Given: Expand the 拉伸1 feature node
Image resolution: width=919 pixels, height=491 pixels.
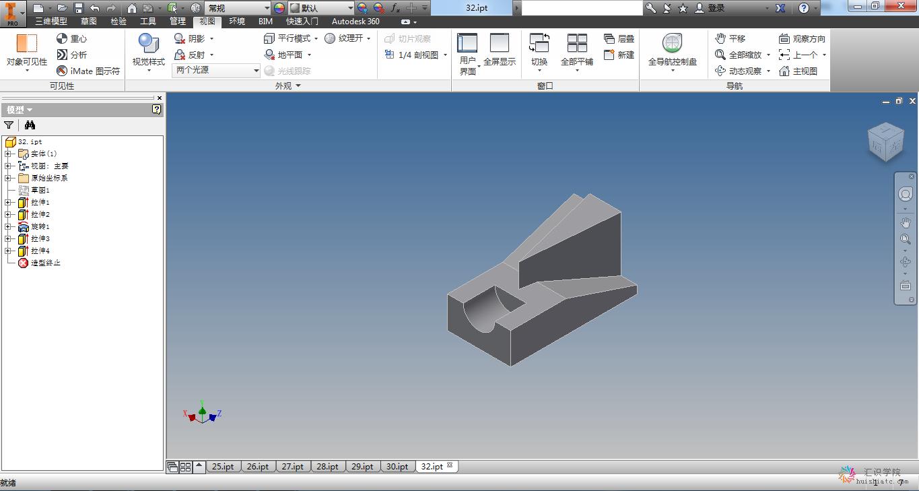Looking at the screenshot, I should pyautogui.click(x=7, y=202).
